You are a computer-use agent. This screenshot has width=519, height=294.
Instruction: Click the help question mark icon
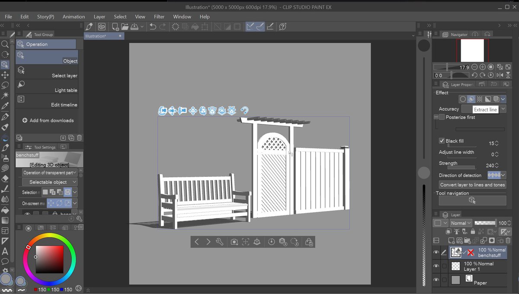pyautogui.click(x=282, y=27)
